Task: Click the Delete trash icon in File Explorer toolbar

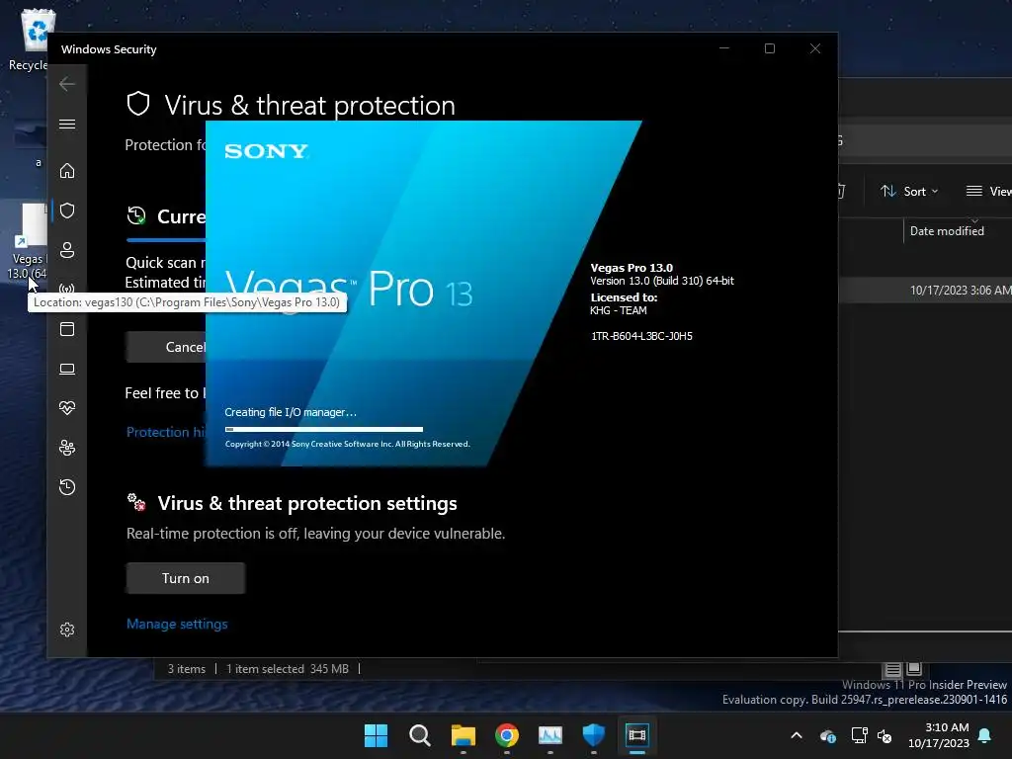Action: (x=841, y=192)
